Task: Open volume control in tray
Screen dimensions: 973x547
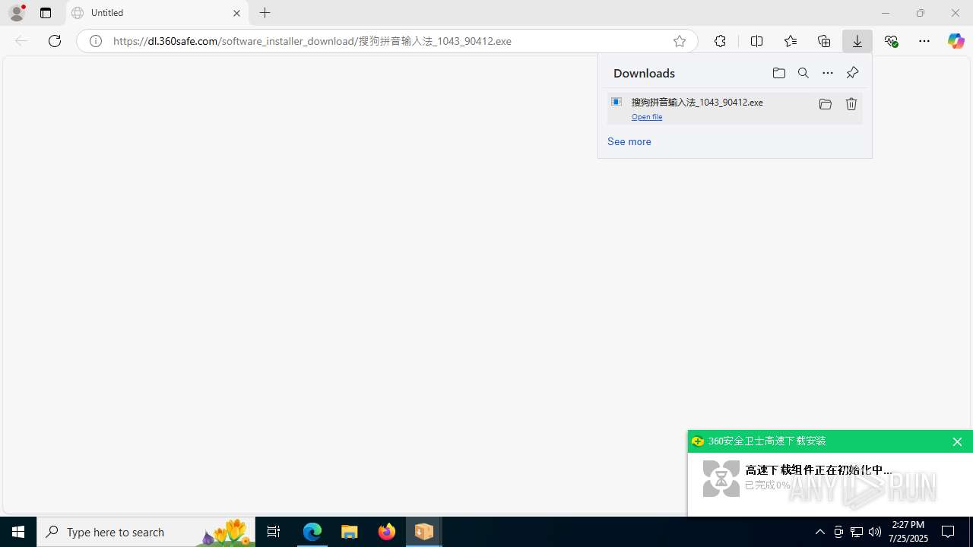Action: tap(875, 532)
